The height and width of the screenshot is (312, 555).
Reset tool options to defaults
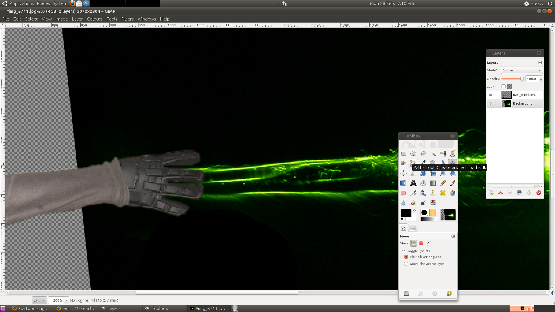click(x=449, y=294)
